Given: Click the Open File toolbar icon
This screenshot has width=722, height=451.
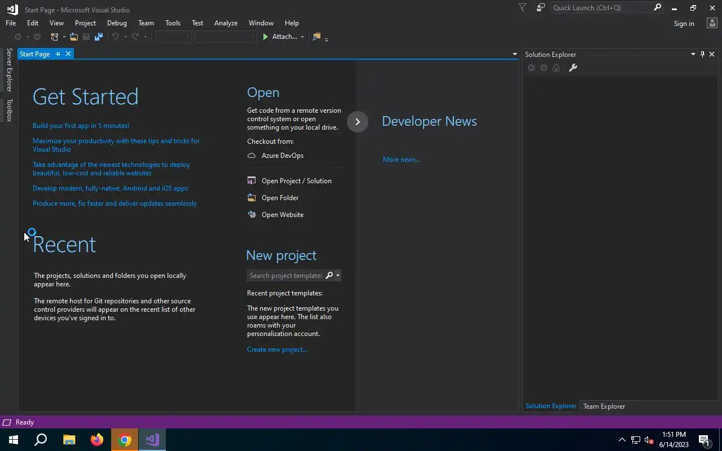Looking at the screenshot, I should tap(74, 37).
